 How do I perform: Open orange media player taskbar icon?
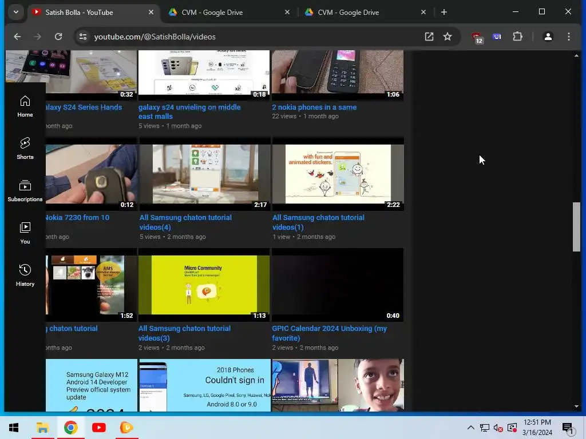126,428
